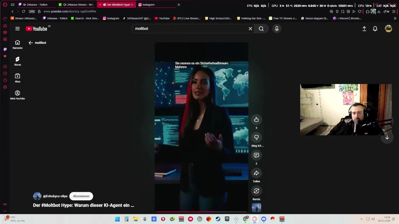Screen dimensions: 399x224
Task: Open the Search - Kick Stre... bookmark
Action: 85,18
